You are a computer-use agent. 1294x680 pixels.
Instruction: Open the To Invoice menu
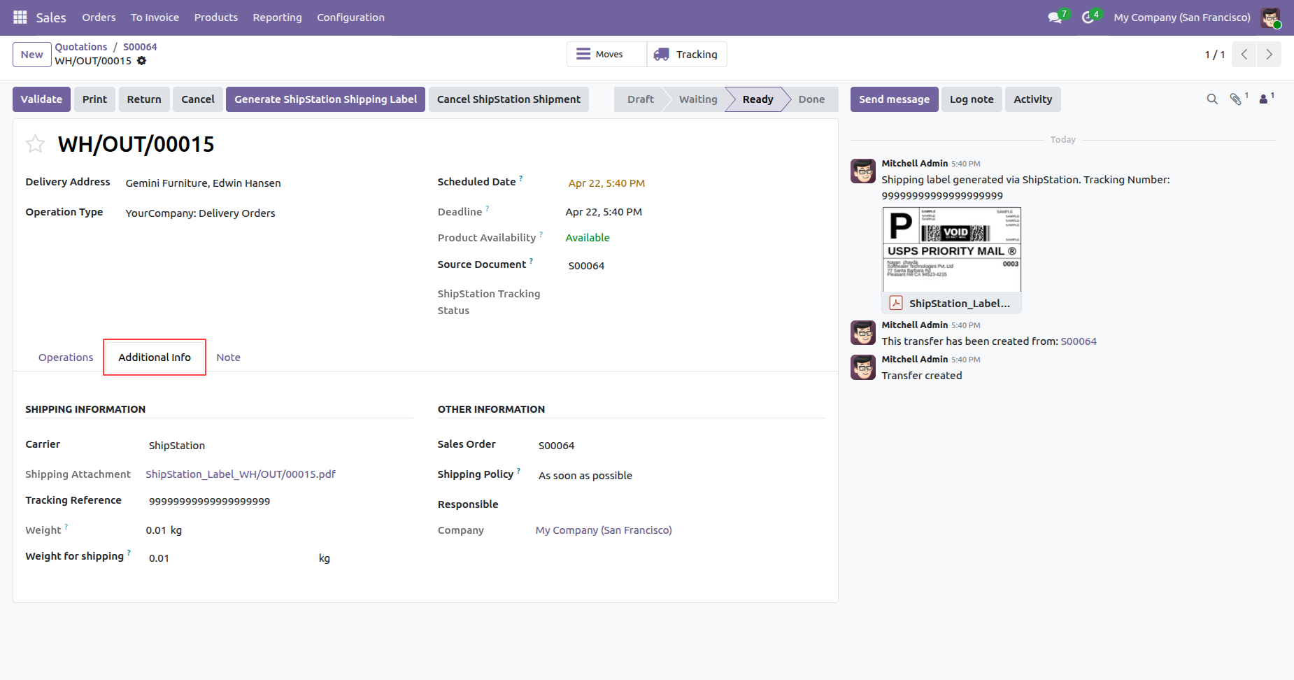[x=155, y=17]
